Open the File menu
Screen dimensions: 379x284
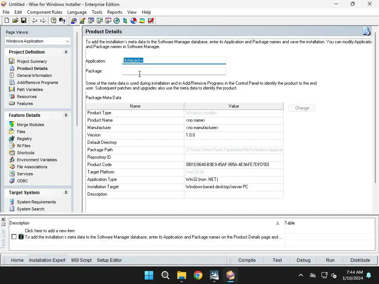point(6,12)
